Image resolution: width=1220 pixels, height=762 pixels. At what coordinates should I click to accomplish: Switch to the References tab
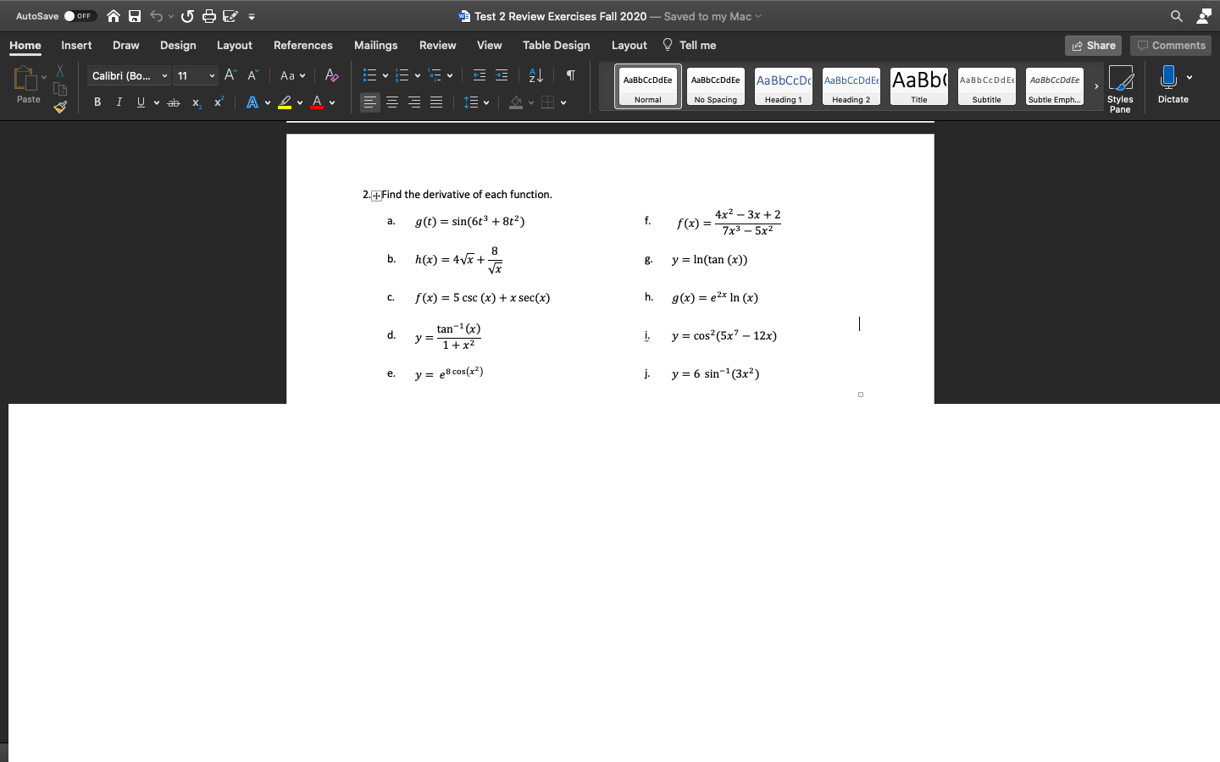coord(302,45)
